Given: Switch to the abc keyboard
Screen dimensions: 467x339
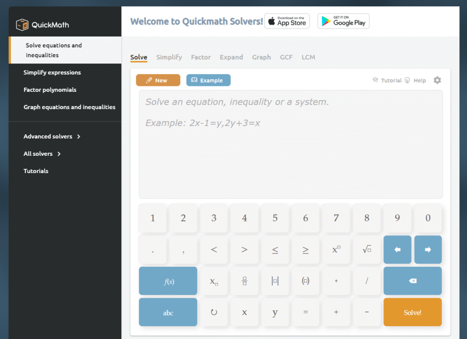Looking at the screenshot, I should (168, 312).
